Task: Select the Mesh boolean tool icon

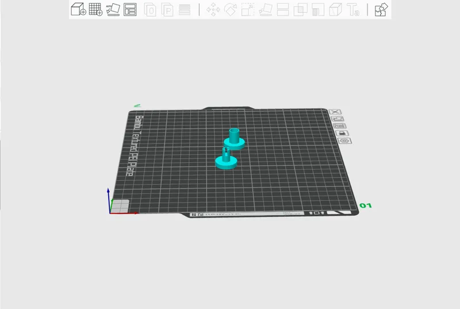Action: (300, 10)
